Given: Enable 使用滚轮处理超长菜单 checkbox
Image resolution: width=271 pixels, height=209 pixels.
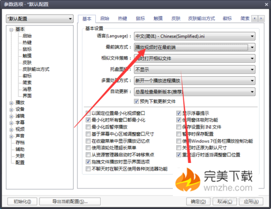Looking at the screenshot, I should (88, 148).
